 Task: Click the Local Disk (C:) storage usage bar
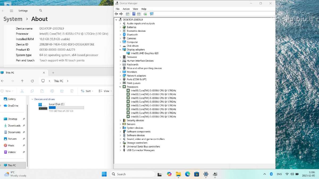click(66, 108)
